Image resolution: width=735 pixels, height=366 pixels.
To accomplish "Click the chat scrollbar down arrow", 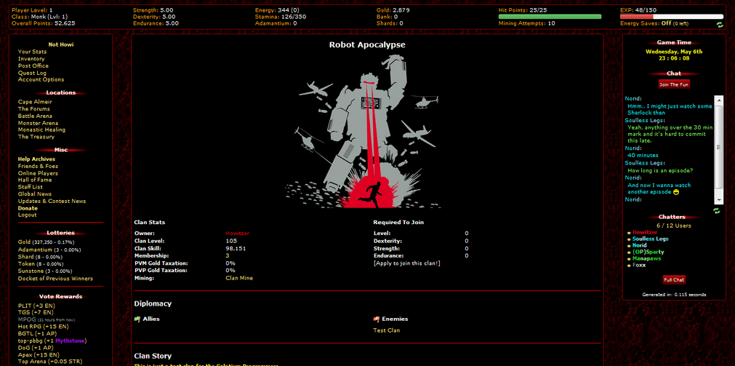I will [x=718, y=200].
